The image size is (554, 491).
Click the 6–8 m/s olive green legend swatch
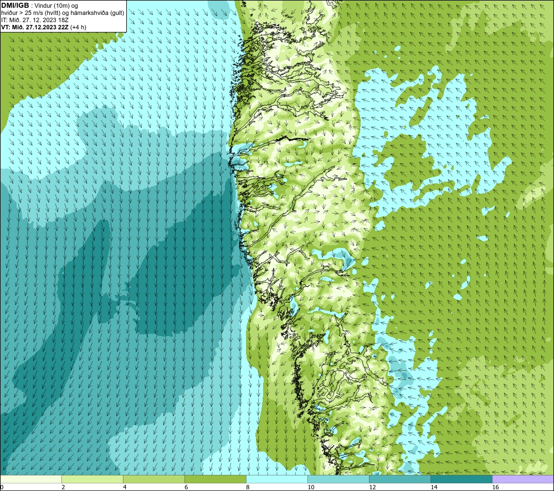tap(216, 479)
